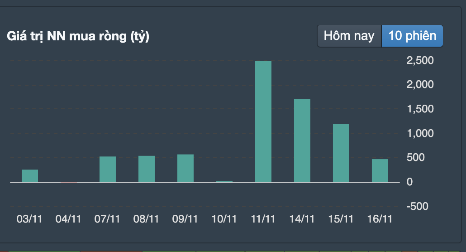Click the 07/11 green bar

tap(108, 169)
